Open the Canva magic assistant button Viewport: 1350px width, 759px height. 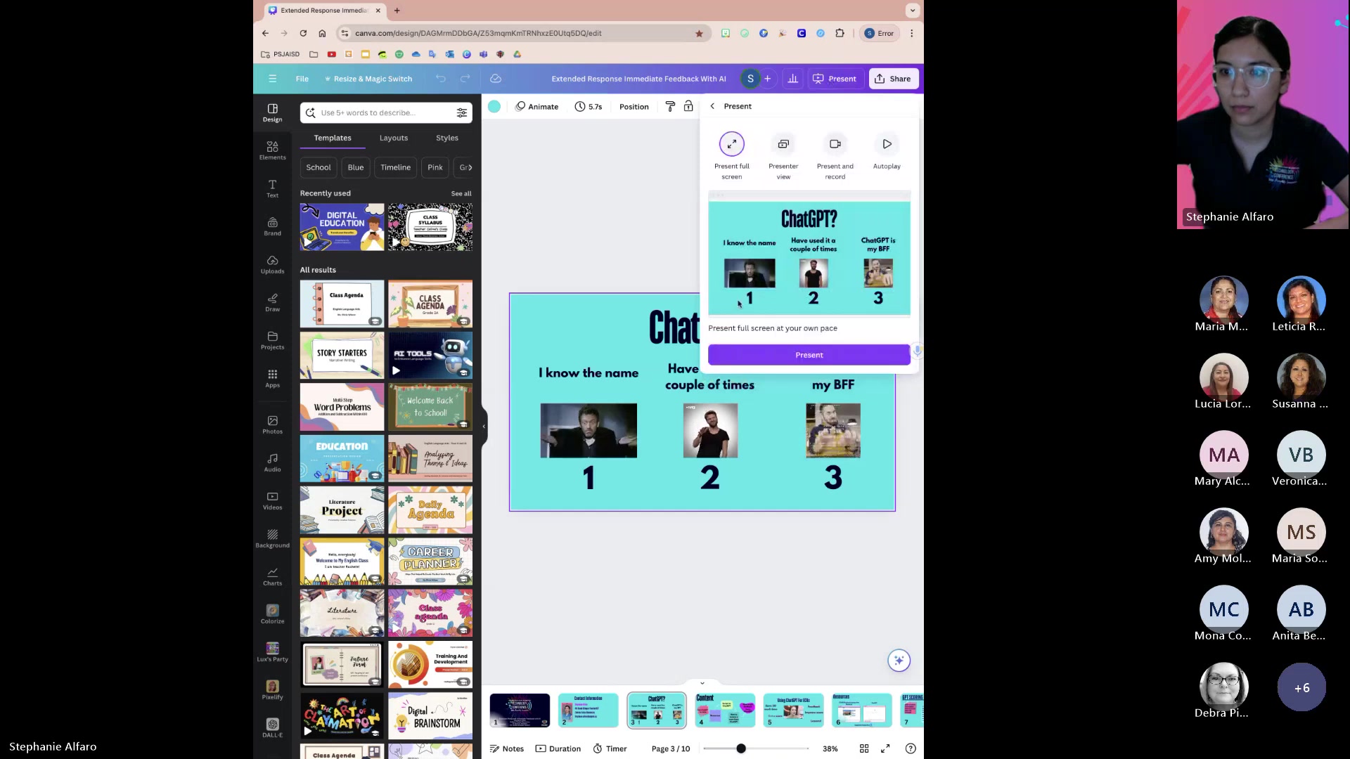pyautogui.click(x=899, y=661)
